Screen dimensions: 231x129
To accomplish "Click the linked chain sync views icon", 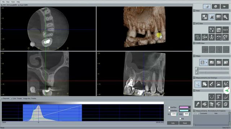I will (x=197, y=37).
